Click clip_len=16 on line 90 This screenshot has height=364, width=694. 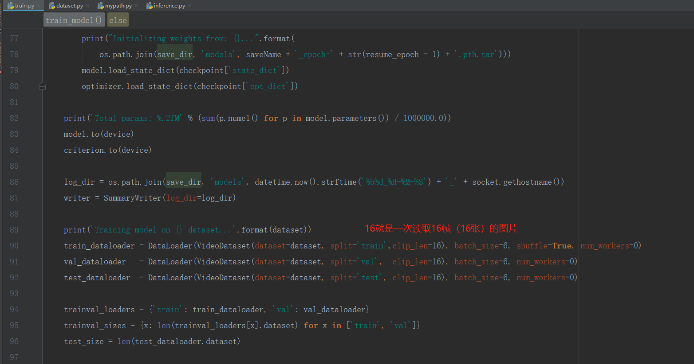417,246
